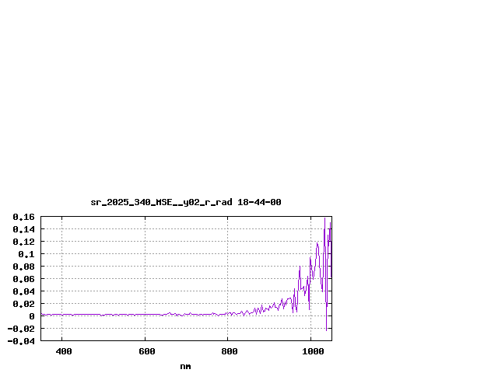Click the 0.02 y-axis tick label

(23, 304)
